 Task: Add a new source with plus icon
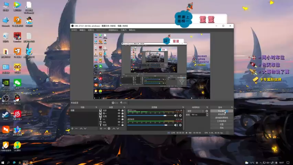[101, 129]
